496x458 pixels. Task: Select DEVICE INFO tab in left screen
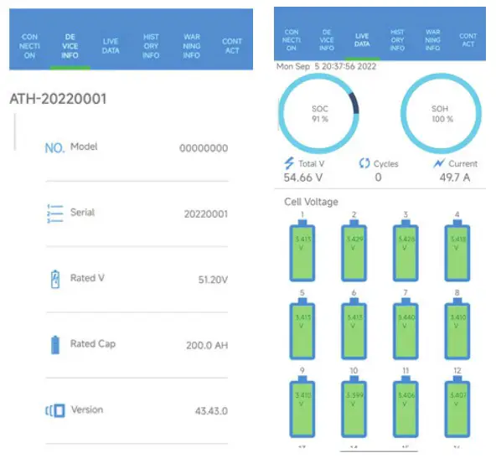click(70, 46)
